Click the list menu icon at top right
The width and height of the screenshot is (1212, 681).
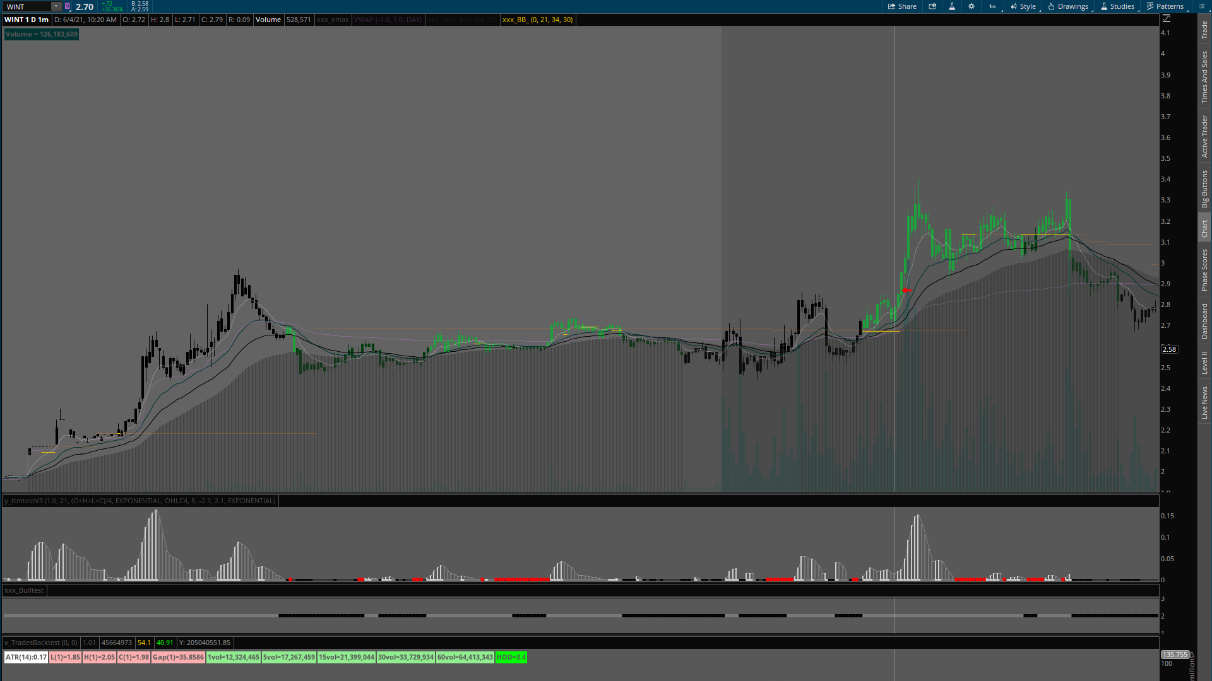point(1202,6)
